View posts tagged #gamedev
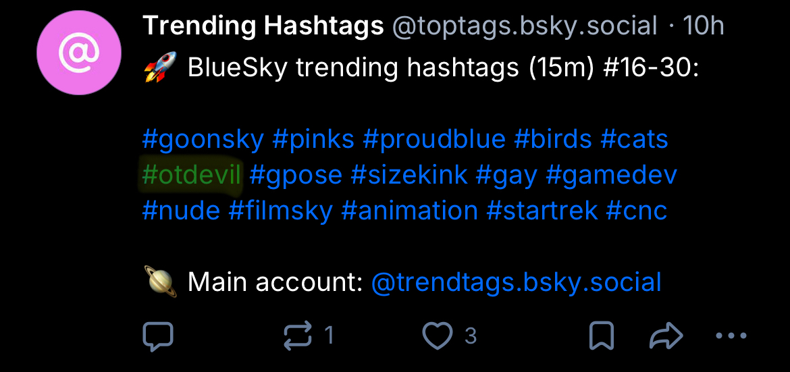This screenshot has width=790, height=372. point(611,176)
